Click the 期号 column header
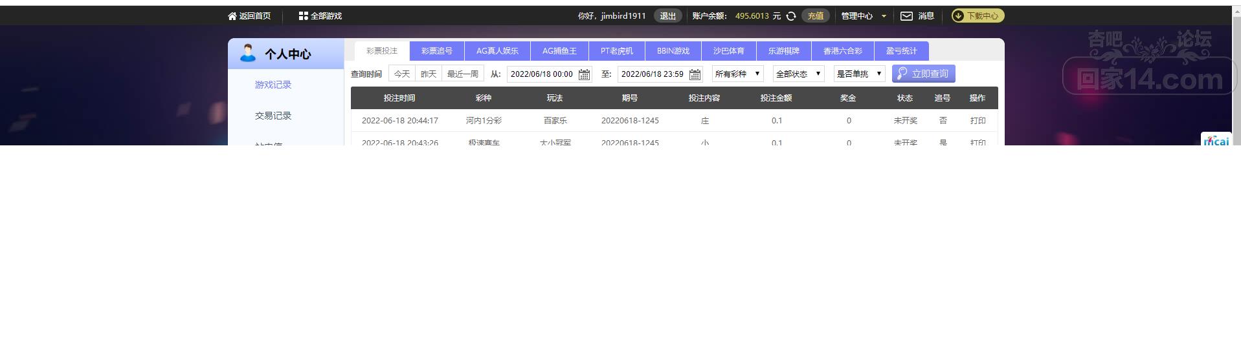Screen dimensions: 1241x354 pos(630,98)
